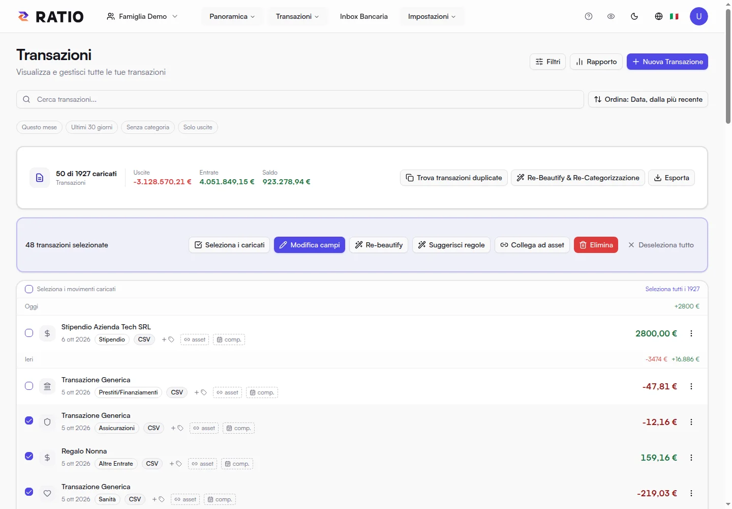
Task: Open the Transazioni dropdown menu
Action: pyautogui.click(x=297, y=16)
